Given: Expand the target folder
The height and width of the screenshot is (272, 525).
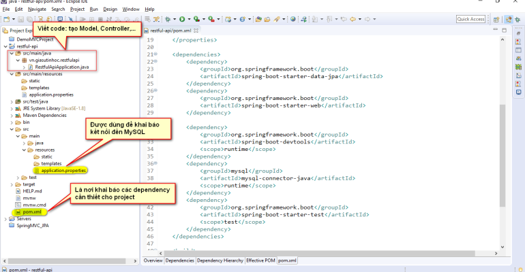Looking at the screenshot, I should [12, 184].
